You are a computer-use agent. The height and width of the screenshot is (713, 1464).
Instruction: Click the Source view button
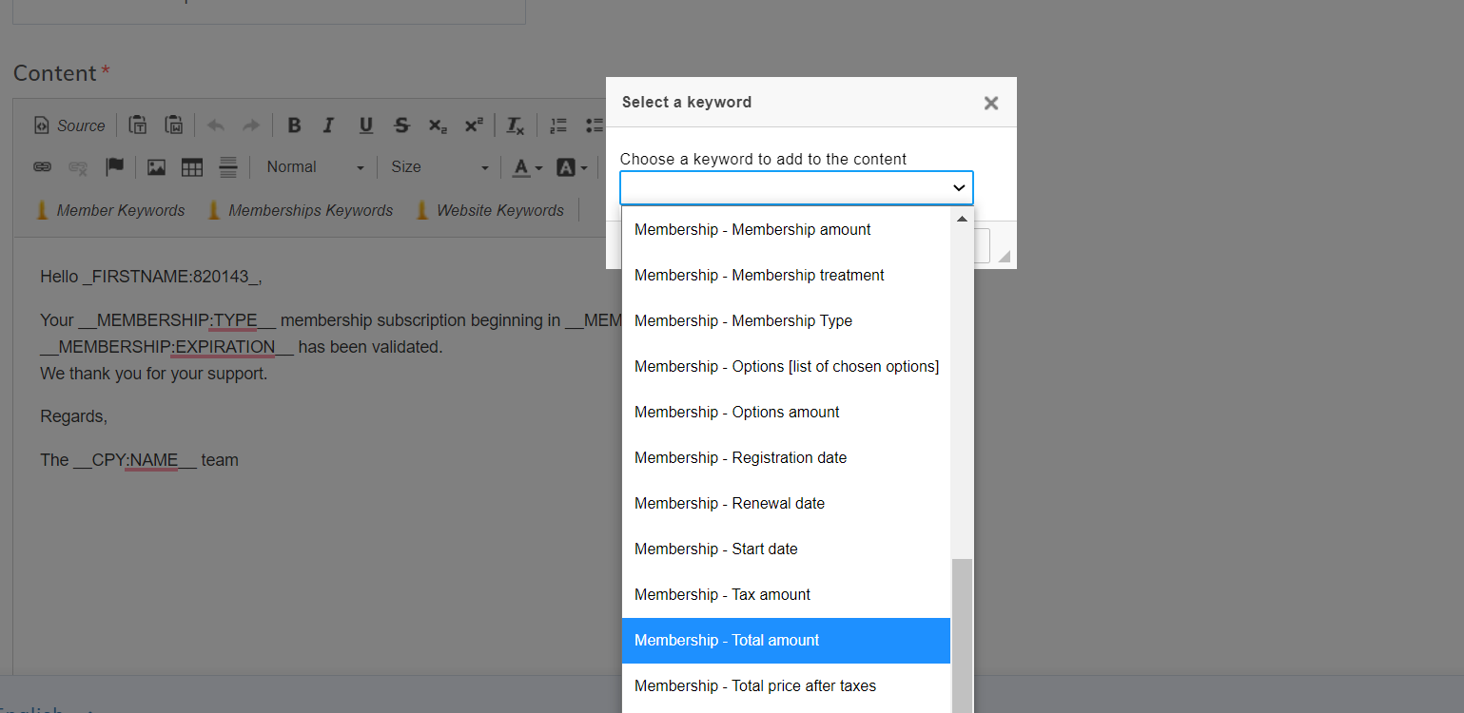tap(69, 125)
